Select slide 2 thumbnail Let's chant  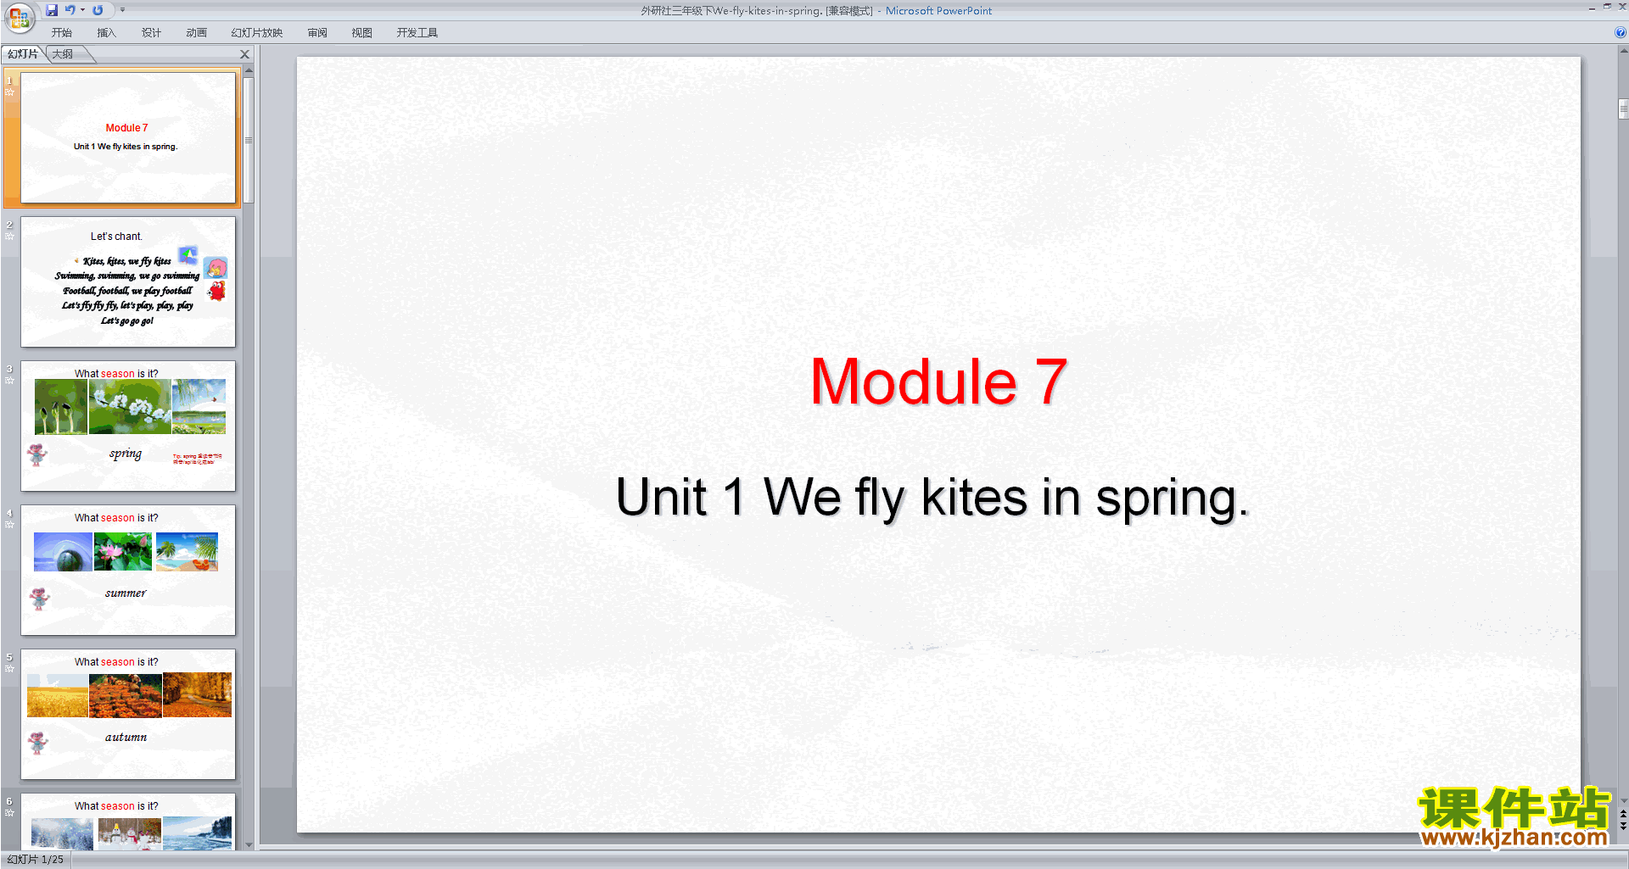[128, 281]
